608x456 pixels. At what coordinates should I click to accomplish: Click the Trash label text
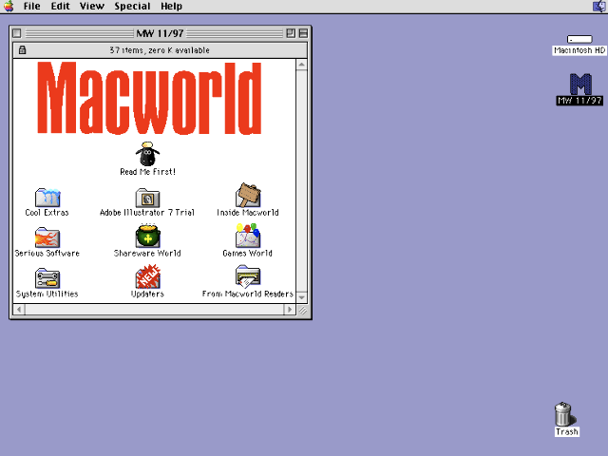point(567,431)
